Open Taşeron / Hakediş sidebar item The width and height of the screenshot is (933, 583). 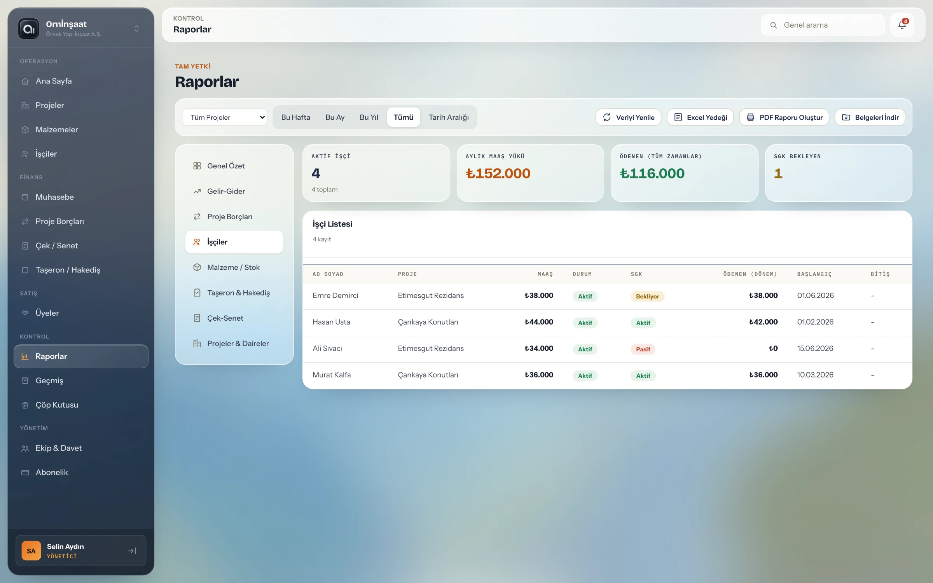point(81,270)
